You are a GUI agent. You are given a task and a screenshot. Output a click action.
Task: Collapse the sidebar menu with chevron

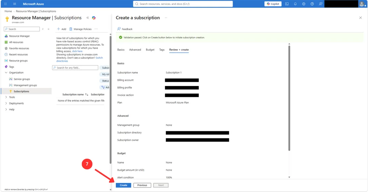49,29
